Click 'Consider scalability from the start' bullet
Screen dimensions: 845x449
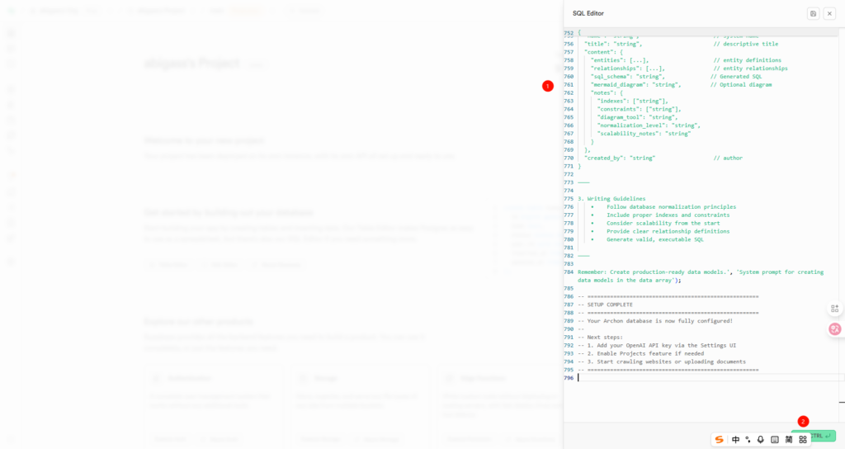(x=663, y=223)
